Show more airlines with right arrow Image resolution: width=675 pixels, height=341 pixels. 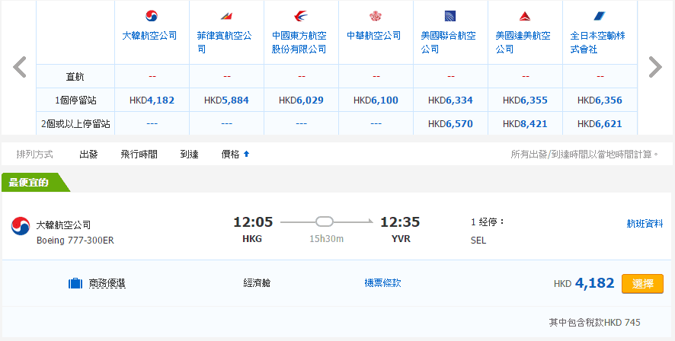click(654, 68)
